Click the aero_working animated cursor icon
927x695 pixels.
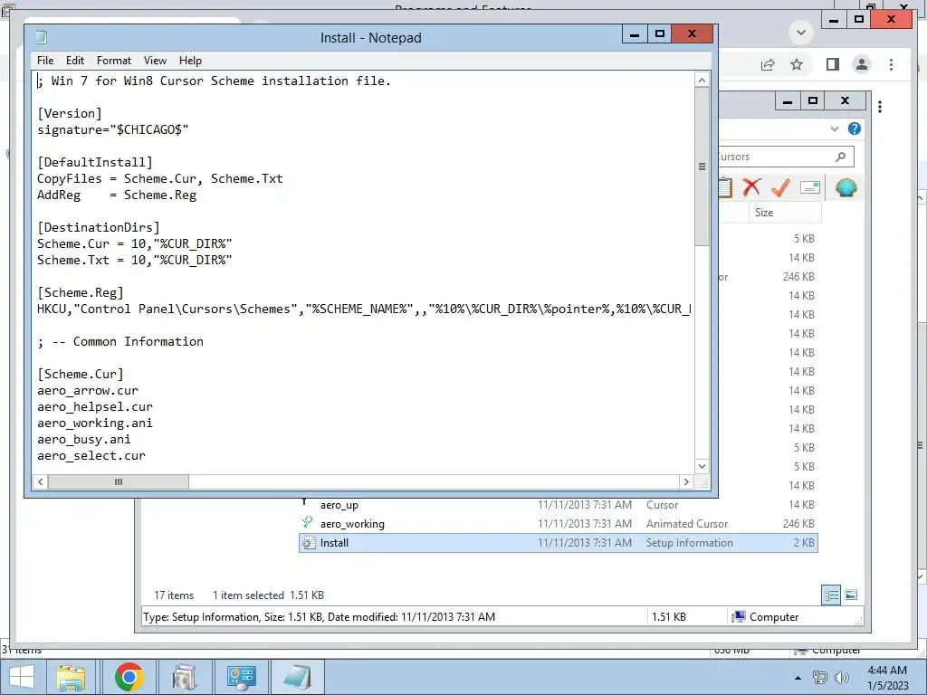pos(308,523)
